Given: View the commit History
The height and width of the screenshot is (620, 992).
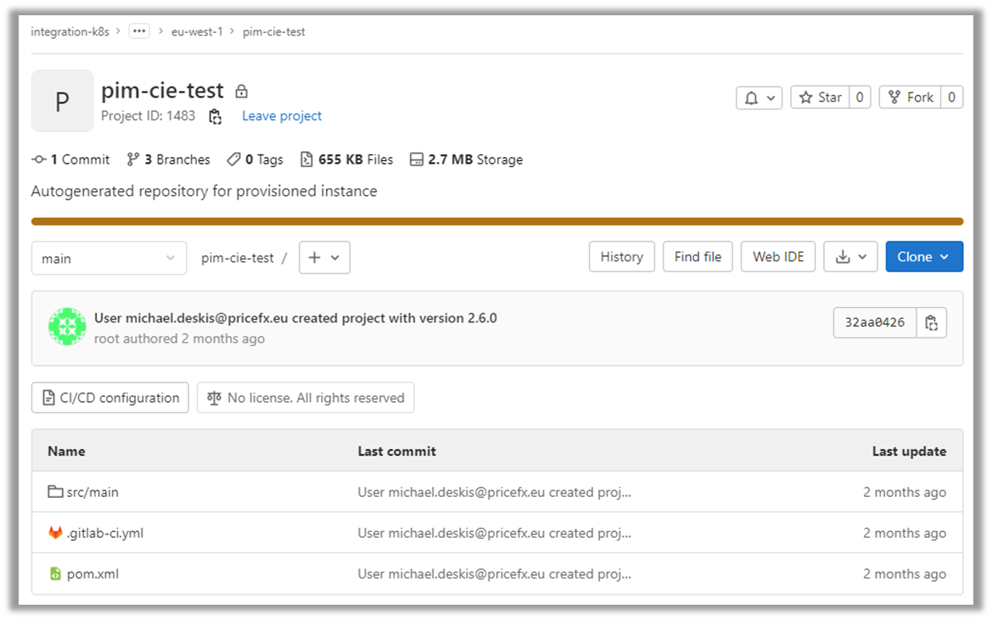Looking at the screenshot, I should click(x=621, y=257).
